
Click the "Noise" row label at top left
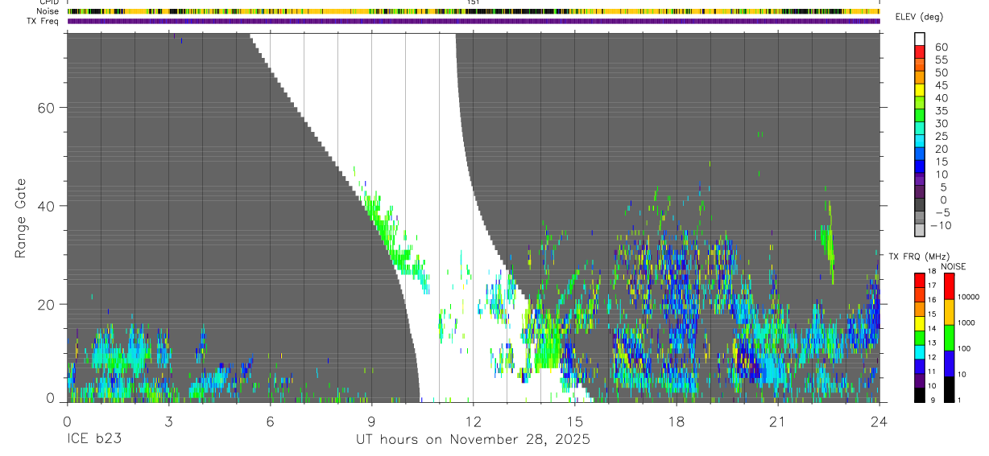(x=48, y=11)
